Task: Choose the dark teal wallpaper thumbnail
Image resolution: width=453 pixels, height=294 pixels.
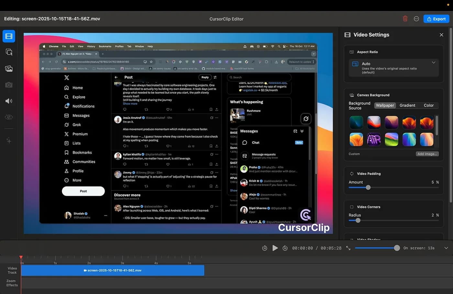Action: [x=356, y=123]
